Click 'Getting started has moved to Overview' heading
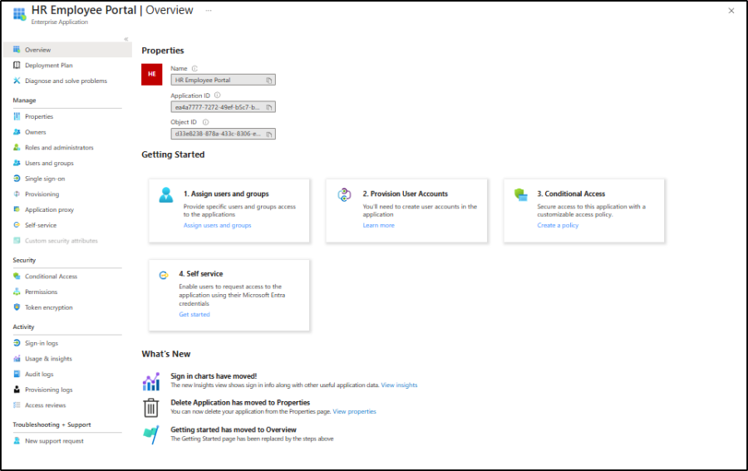 coord(234,430)
